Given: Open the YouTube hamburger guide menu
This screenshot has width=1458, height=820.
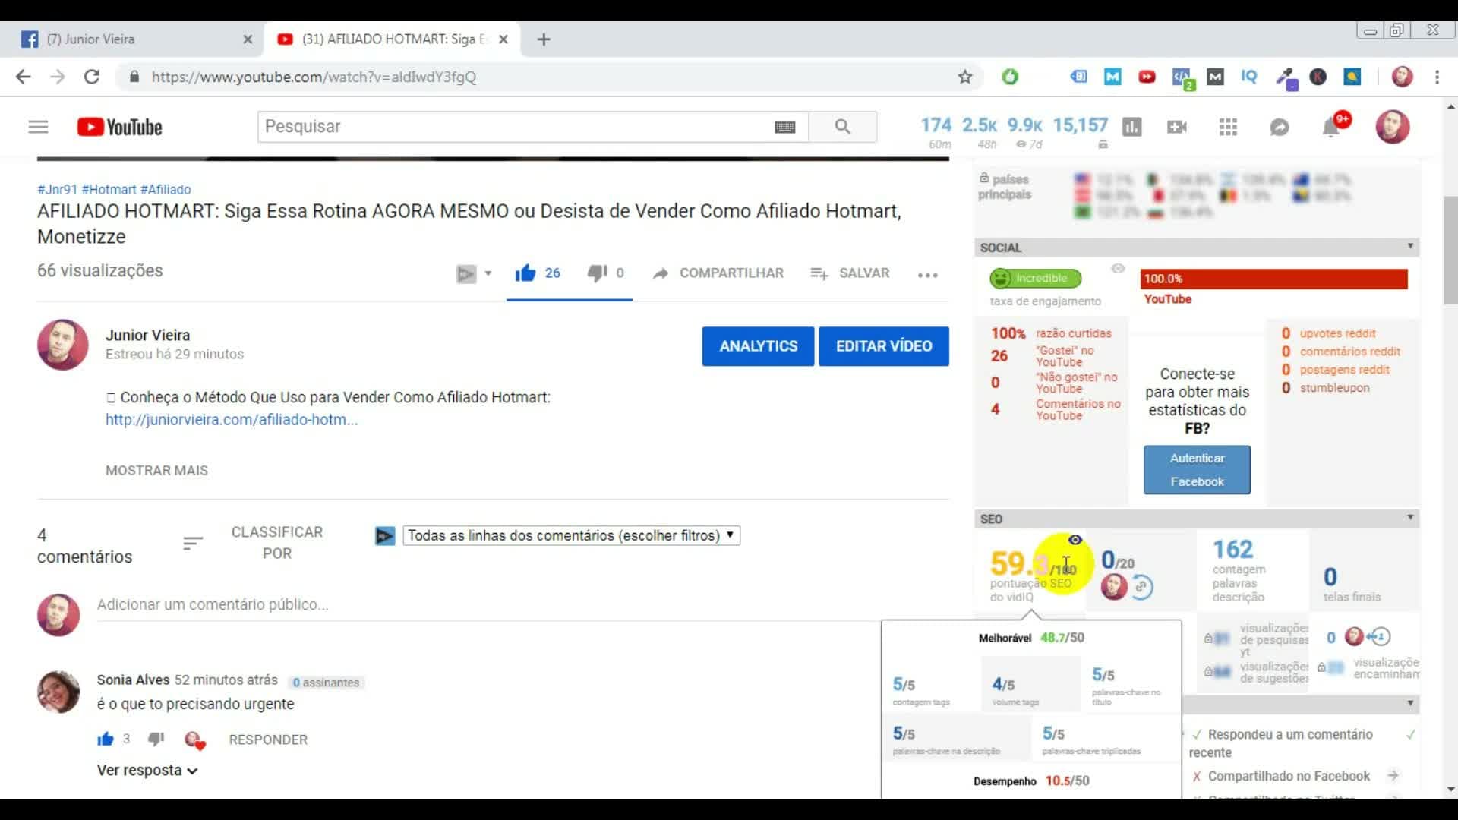Looking at the screenshot, I should point(38,127).
